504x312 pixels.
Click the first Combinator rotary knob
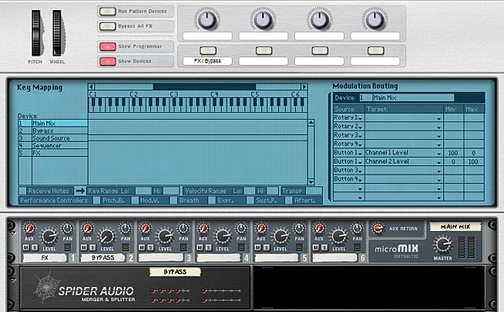pos(207,19)
